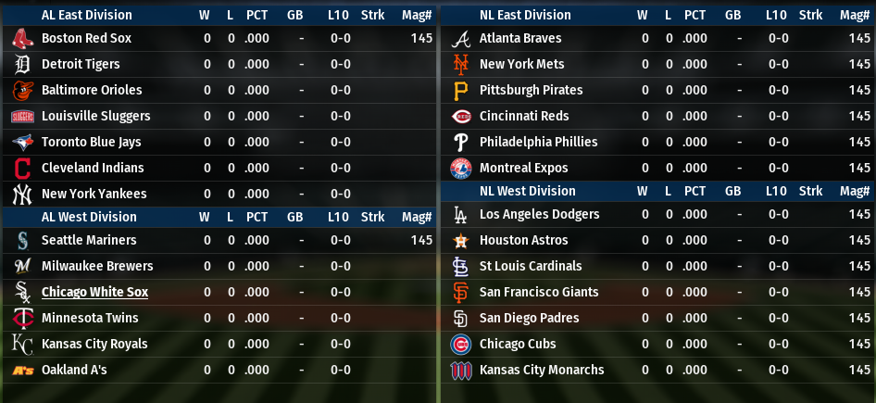Click the Houston Astros logo icon

460,241
